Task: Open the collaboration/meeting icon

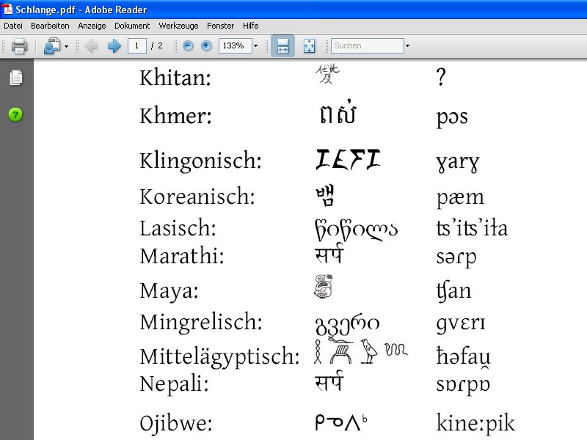Action: [52, 46]
